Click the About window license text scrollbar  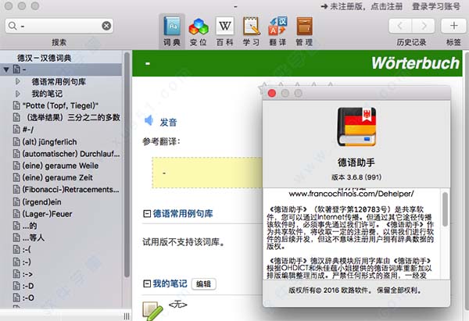(445, 209)
